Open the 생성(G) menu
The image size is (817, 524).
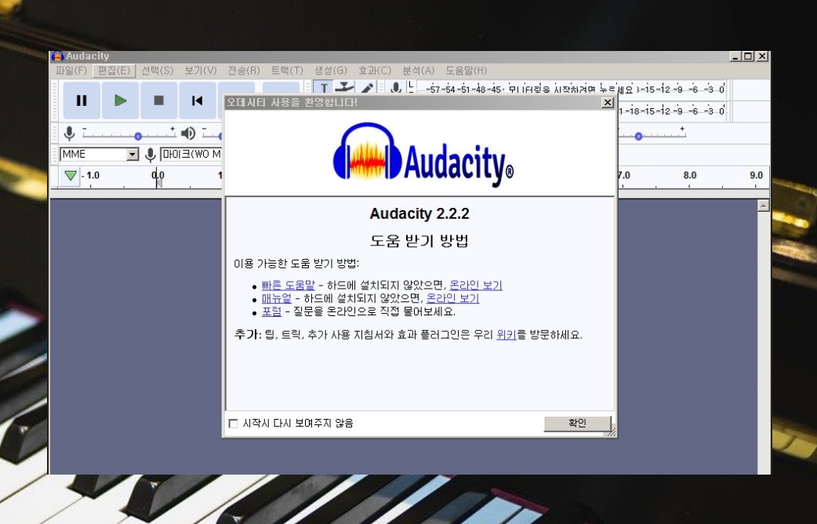click(331, 71)
